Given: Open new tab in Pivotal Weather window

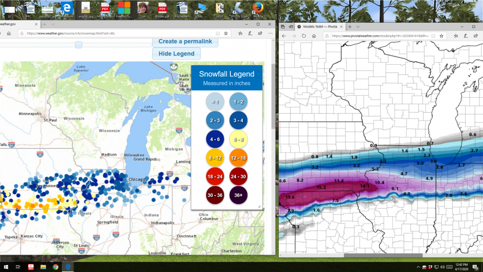Looking at the screenshot, I should (x=350, y=27).
